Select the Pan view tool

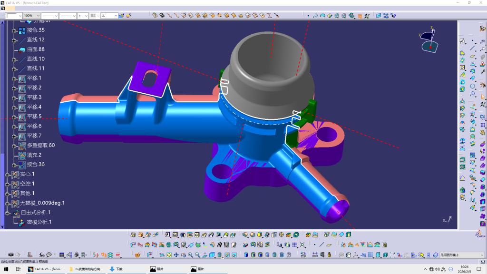[176, 255]
